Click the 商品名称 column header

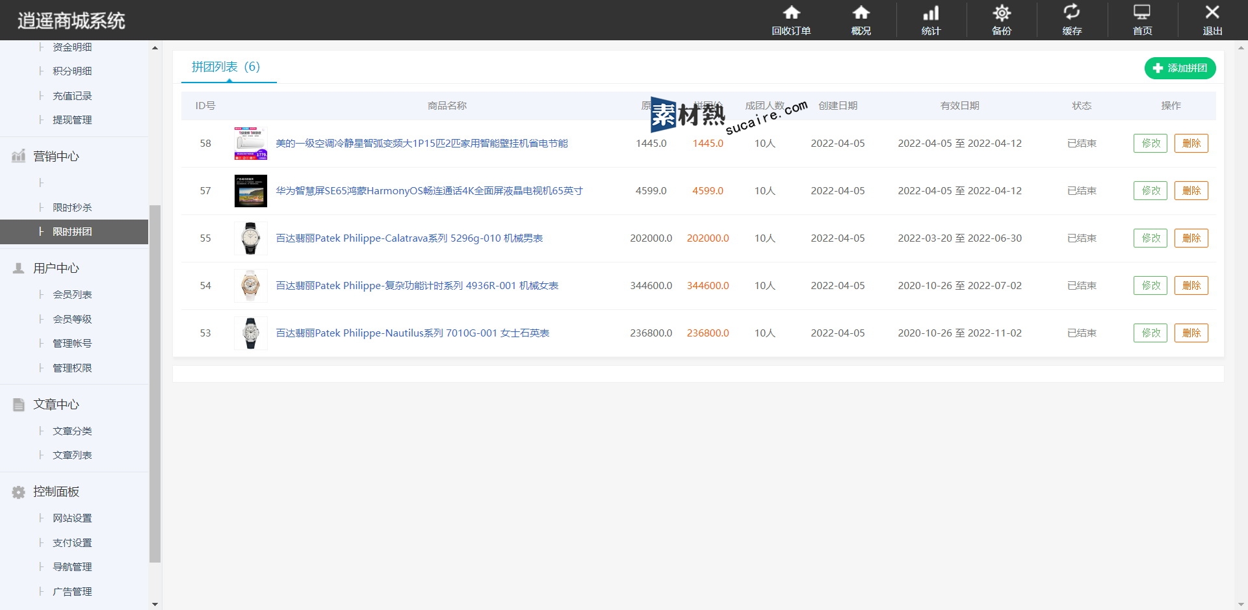[x=447, y=106]
